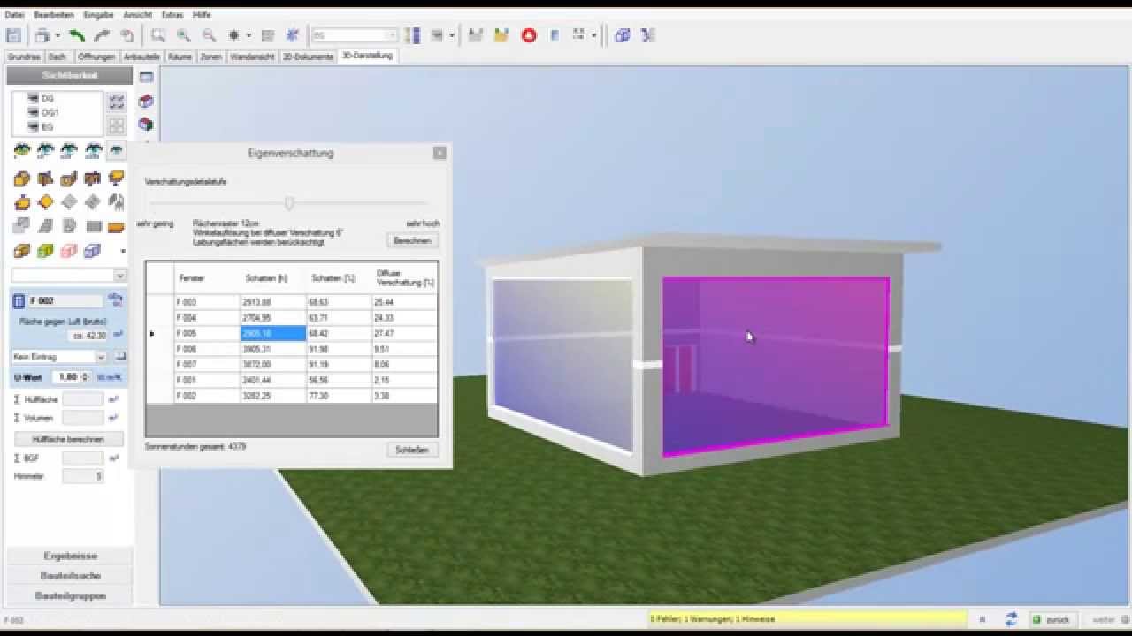Click the blue snowflake icon in toolbar
Image resolution: width=1132 pixels, height=636 pixels.
pyautogui.click(x=292, y=35)
